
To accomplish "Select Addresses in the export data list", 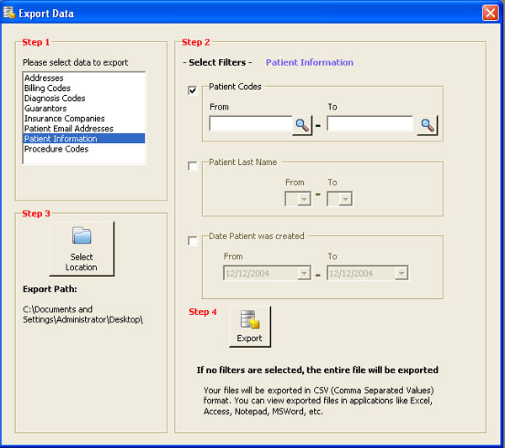I will pyautogui.click(x=44, y=78).
